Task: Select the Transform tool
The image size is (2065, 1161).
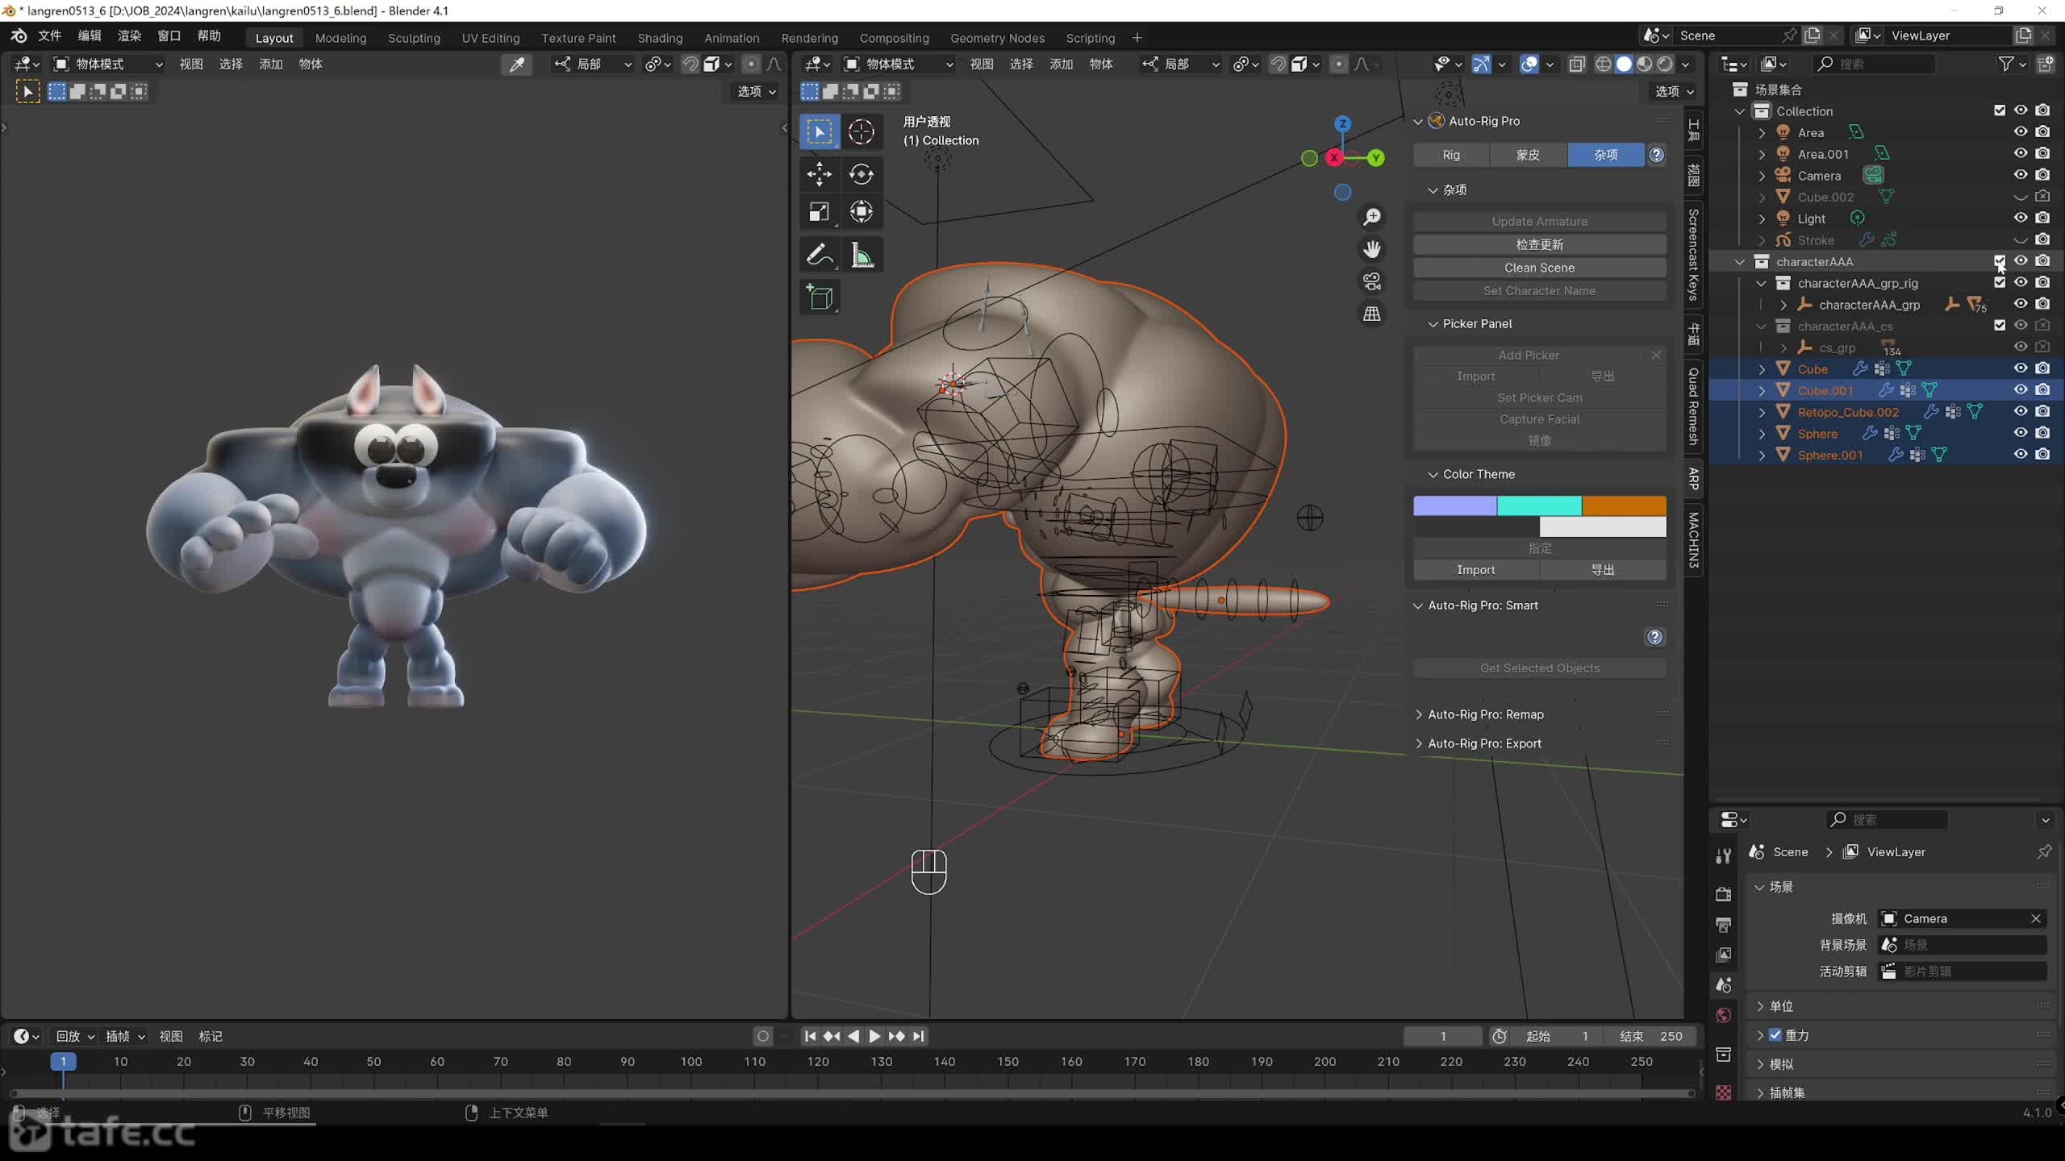Action: click(861, 212)
